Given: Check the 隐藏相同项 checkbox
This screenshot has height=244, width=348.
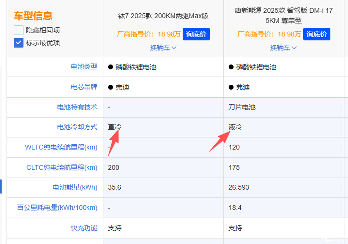Looking at the screenshot, I should click(x=19, y=30).
